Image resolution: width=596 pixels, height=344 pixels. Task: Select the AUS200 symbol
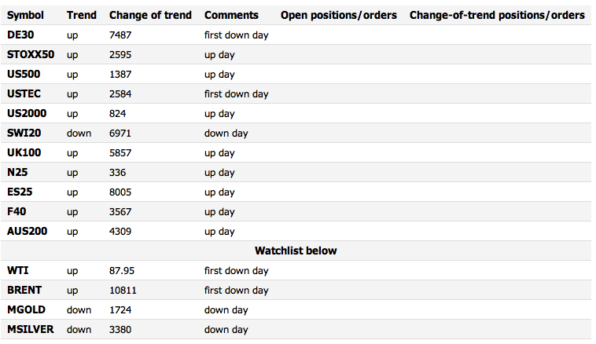(x=27, y=231)
